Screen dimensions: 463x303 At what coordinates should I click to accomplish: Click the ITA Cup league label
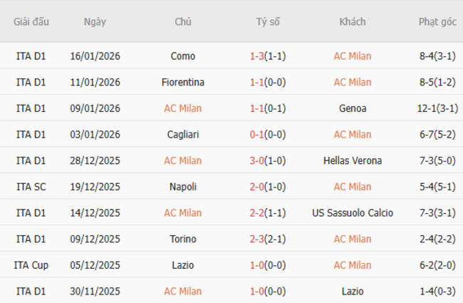pyautogui.click(x=31, y=265)
